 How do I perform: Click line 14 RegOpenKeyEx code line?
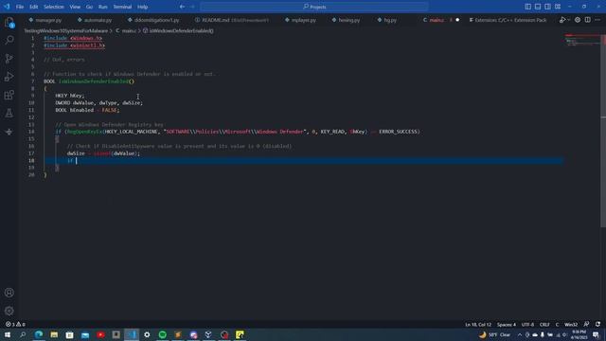click(x=238, y=132)
